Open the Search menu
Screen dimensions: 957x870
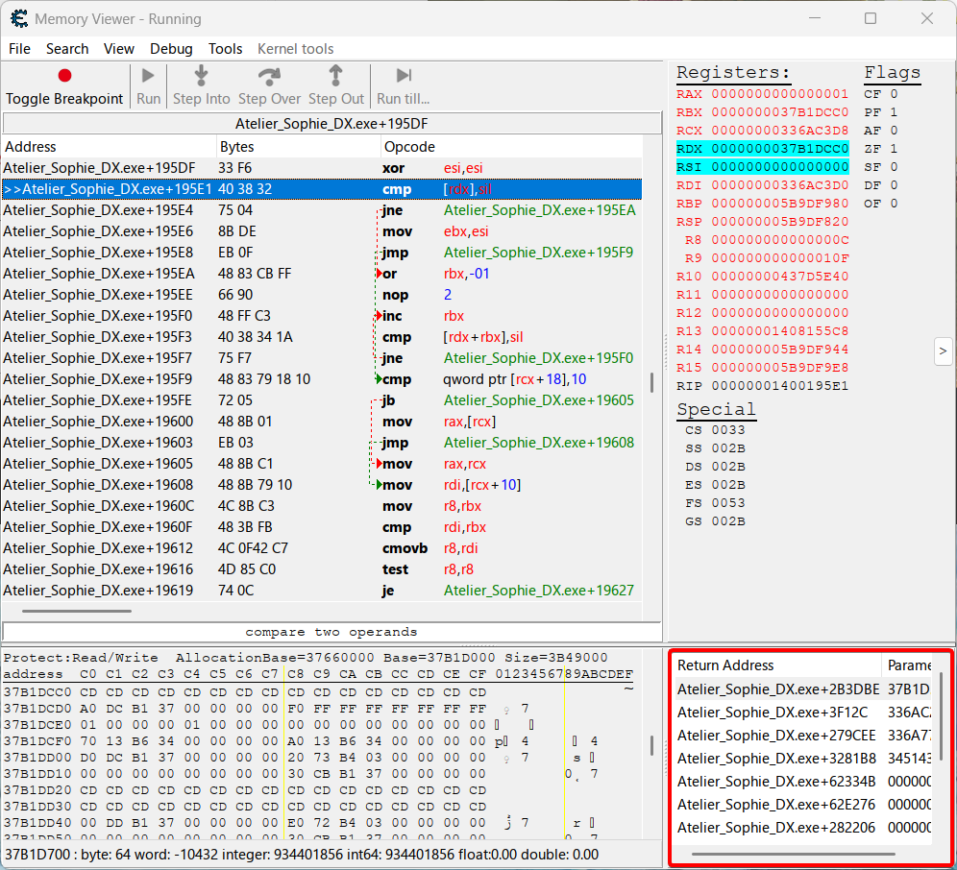coord(67,49)
